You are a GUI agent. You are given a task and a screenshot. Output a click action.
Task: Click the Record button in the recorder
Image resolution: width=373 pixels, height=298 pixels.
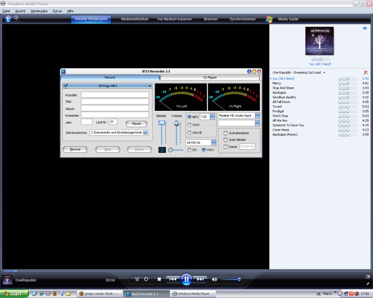pos(75,150)
